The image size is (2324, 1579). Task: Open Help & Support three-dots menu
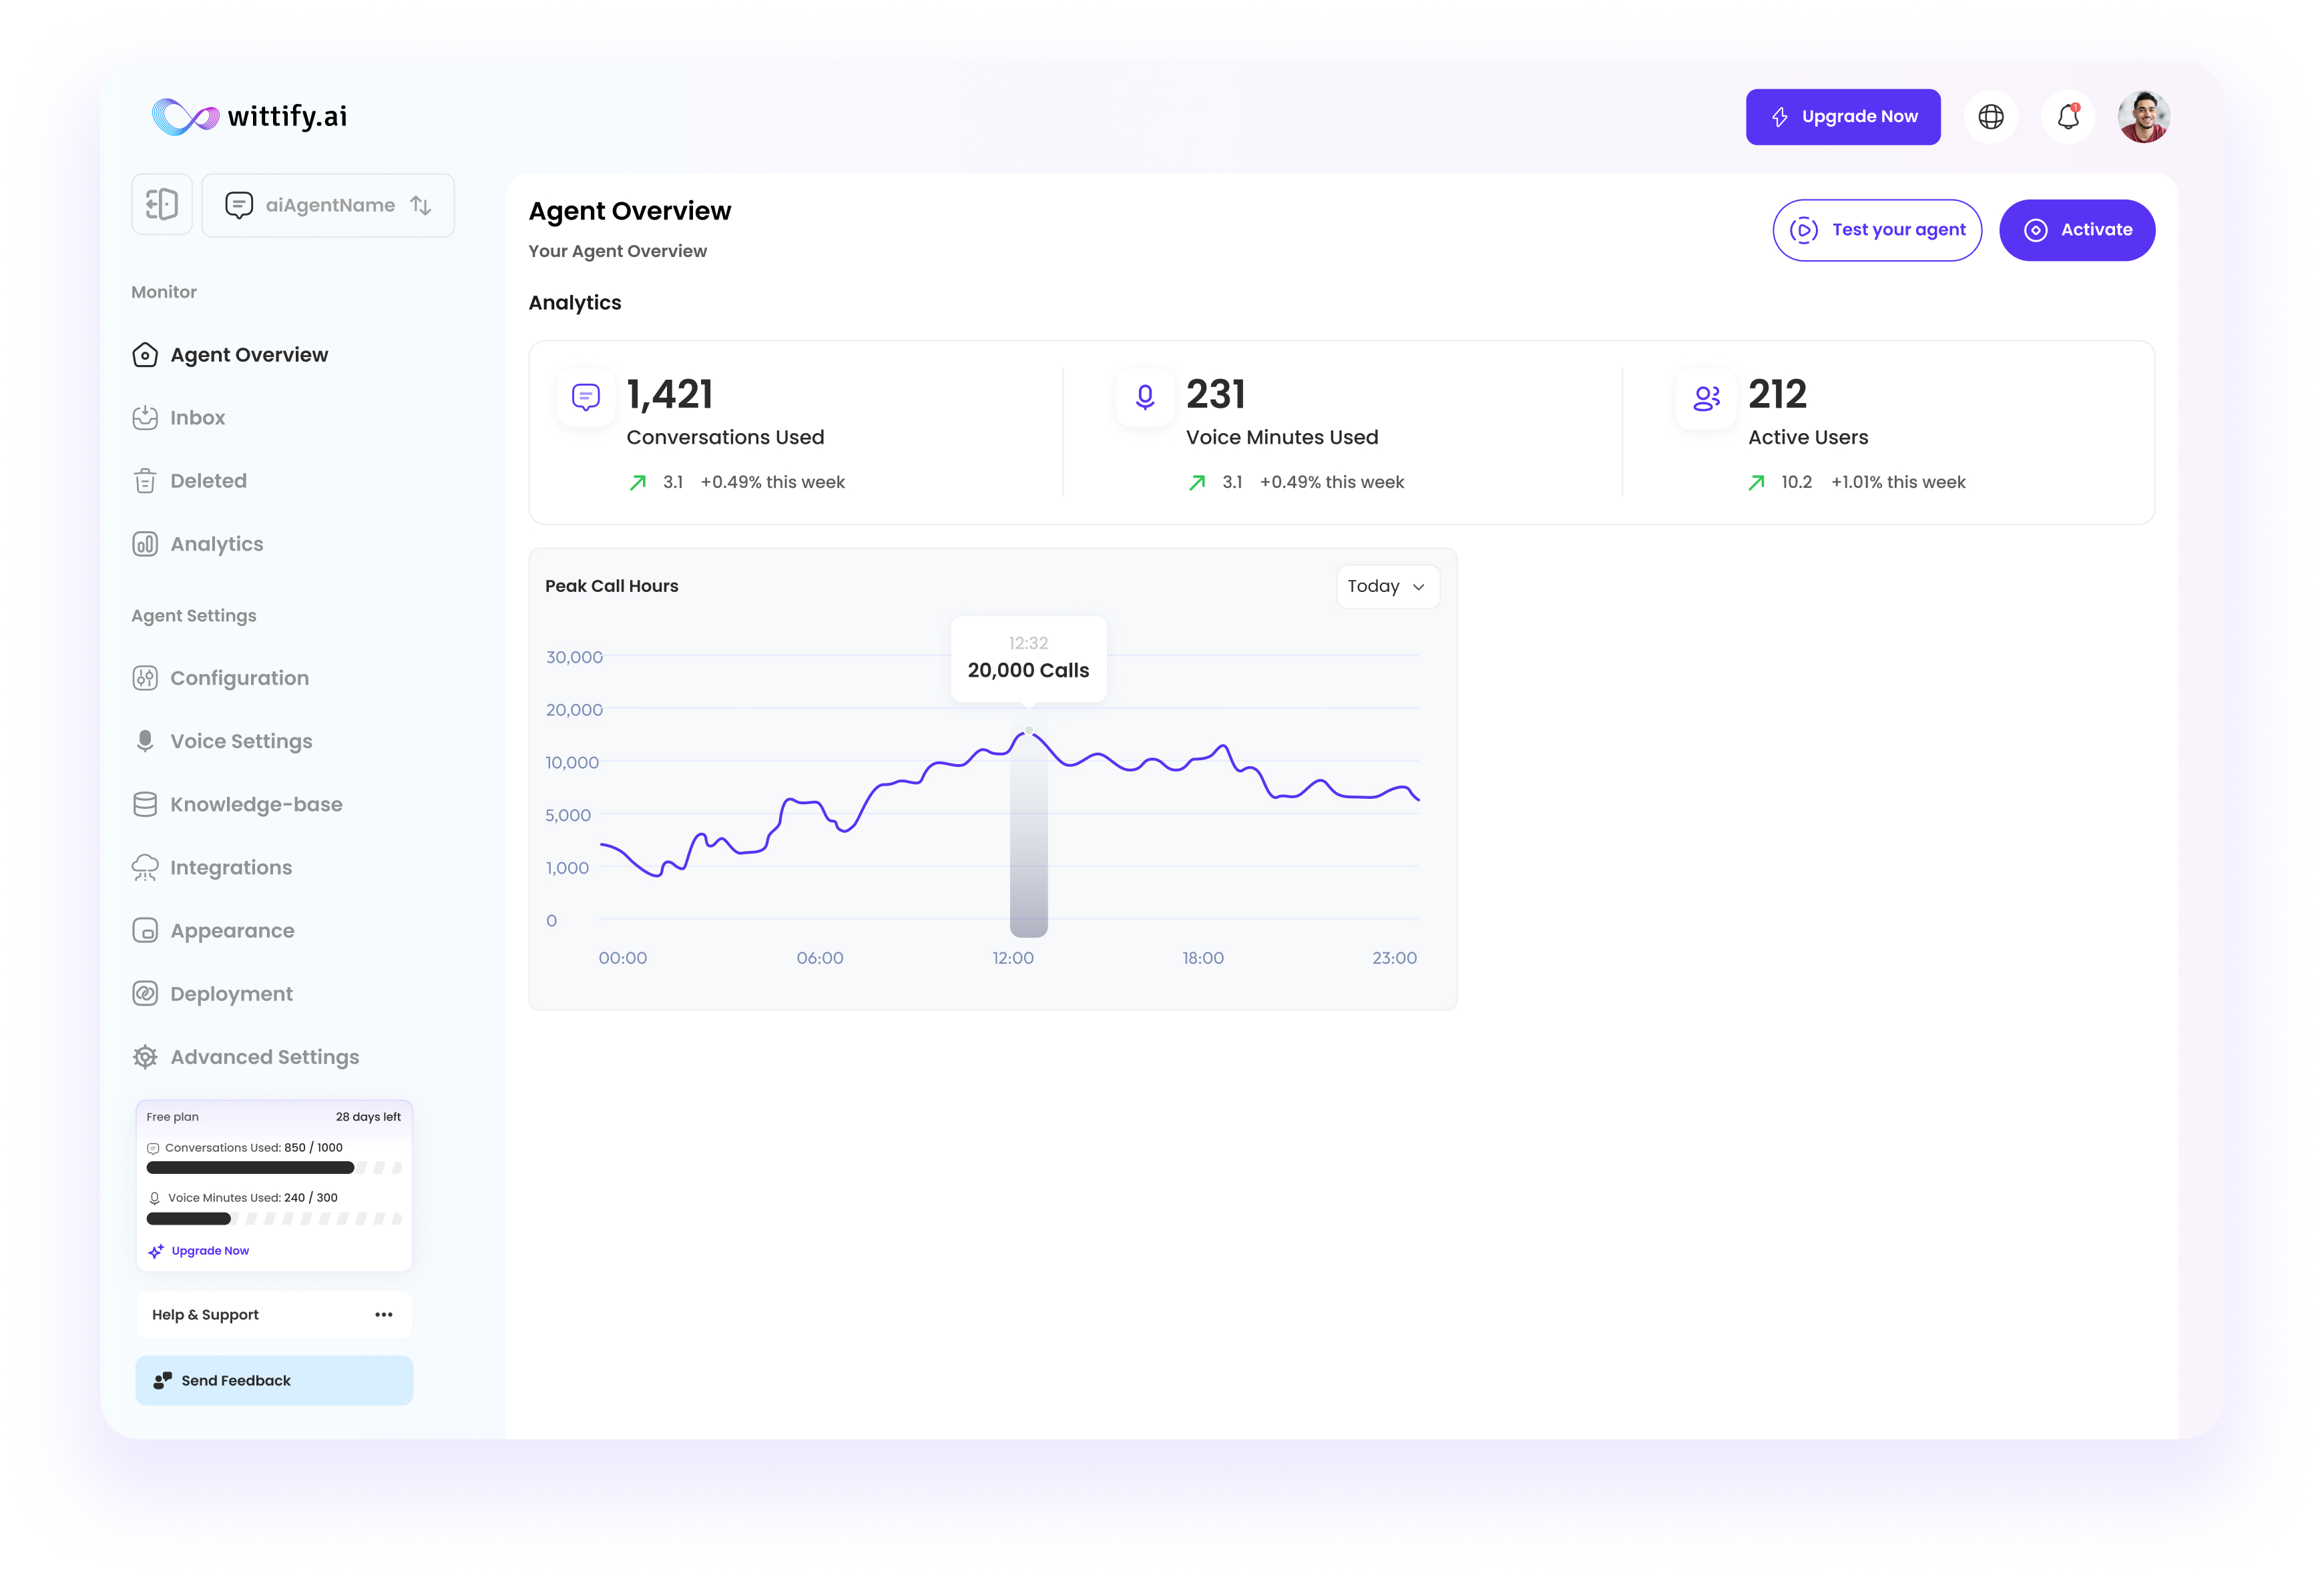[384, 1314]
